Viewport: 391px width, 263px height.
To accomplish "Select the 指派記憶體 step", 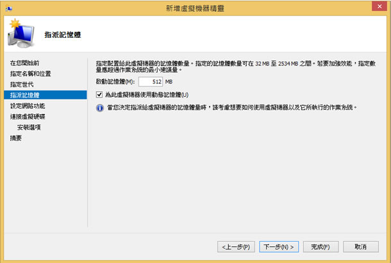I will pos(46,95).
